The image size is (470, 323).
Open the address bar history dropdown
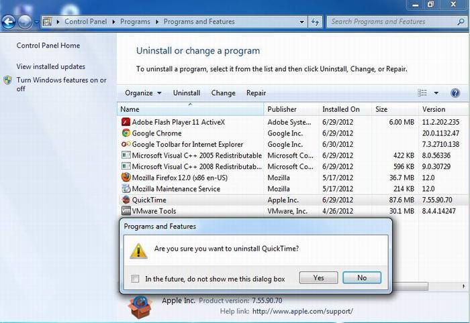[x=302, y=22]
